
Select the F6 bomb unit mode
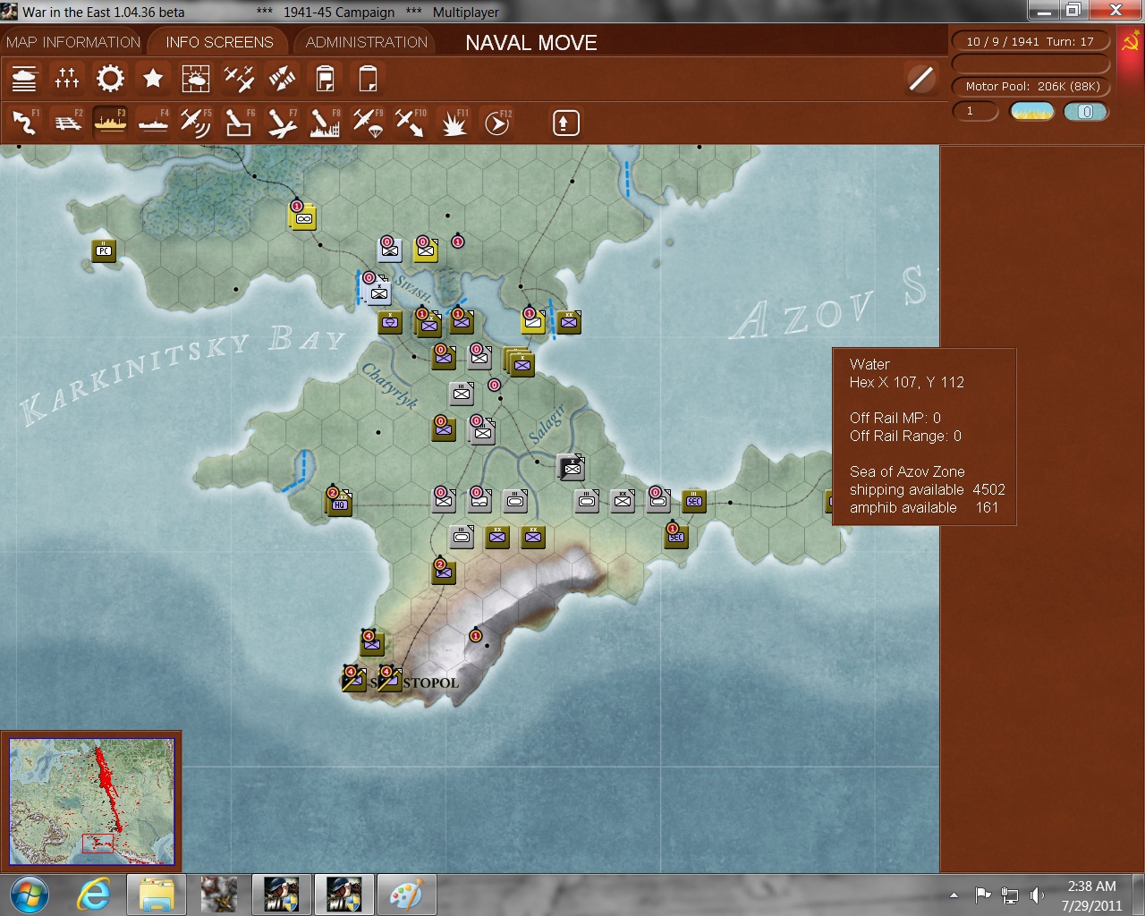pyautogui.click(x=239, y=123)
